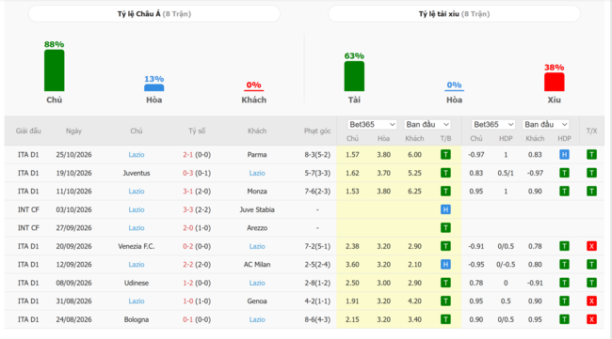Click green HDP T badge in Monza row
612x339 pixels.
[x=564, y=192]
